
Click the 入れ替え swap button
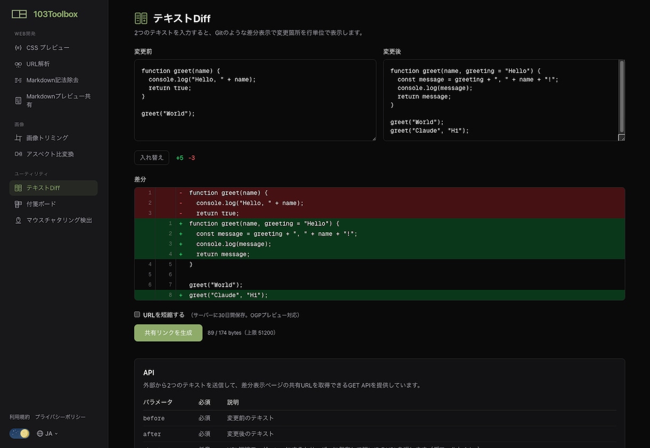pos(152,158)
